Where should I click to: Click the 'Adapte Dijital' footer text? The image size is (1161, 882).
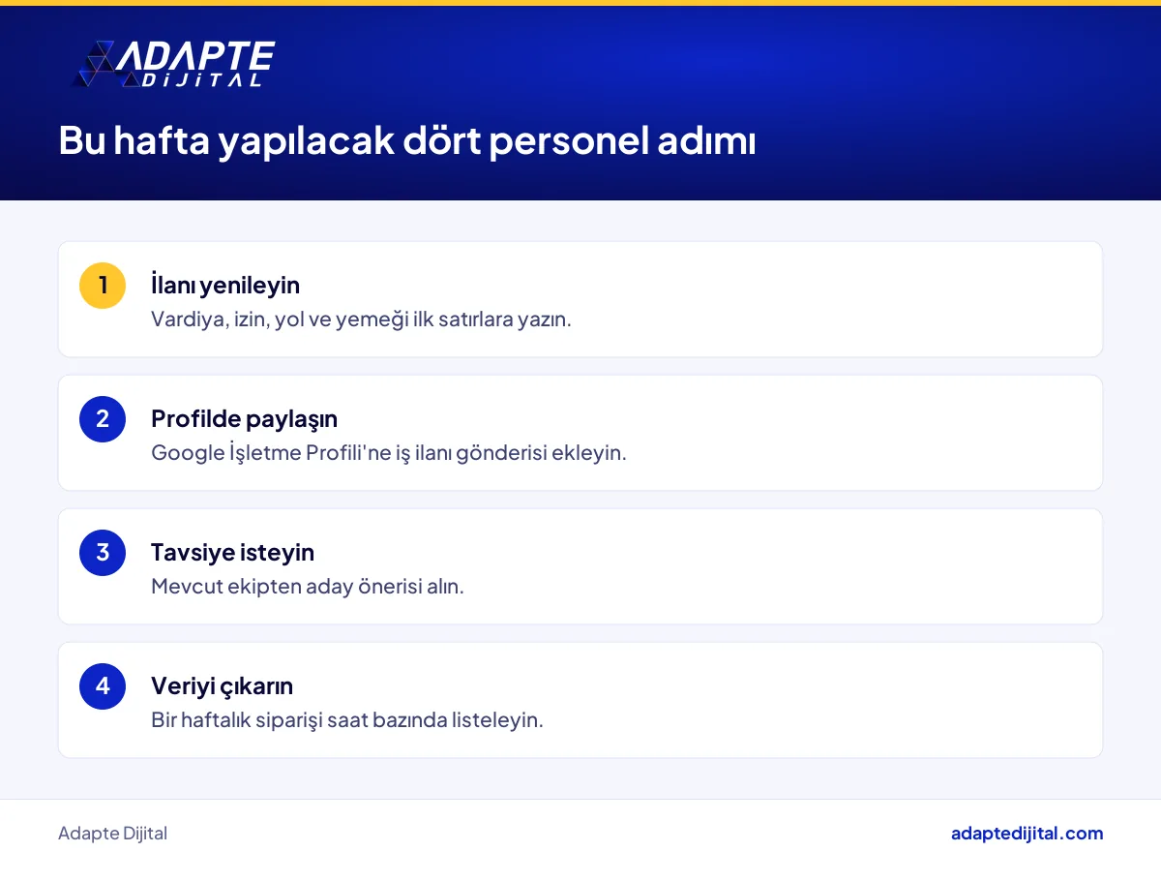pos(112,834)
